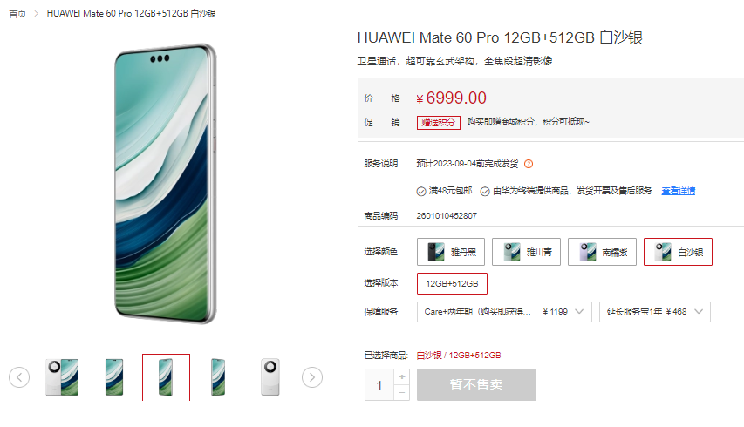Image resolution: width=744 pixels, height=427 pixels.
Task: Open the 延长服务宝1年 dropdown
Action: coord(655,312)
